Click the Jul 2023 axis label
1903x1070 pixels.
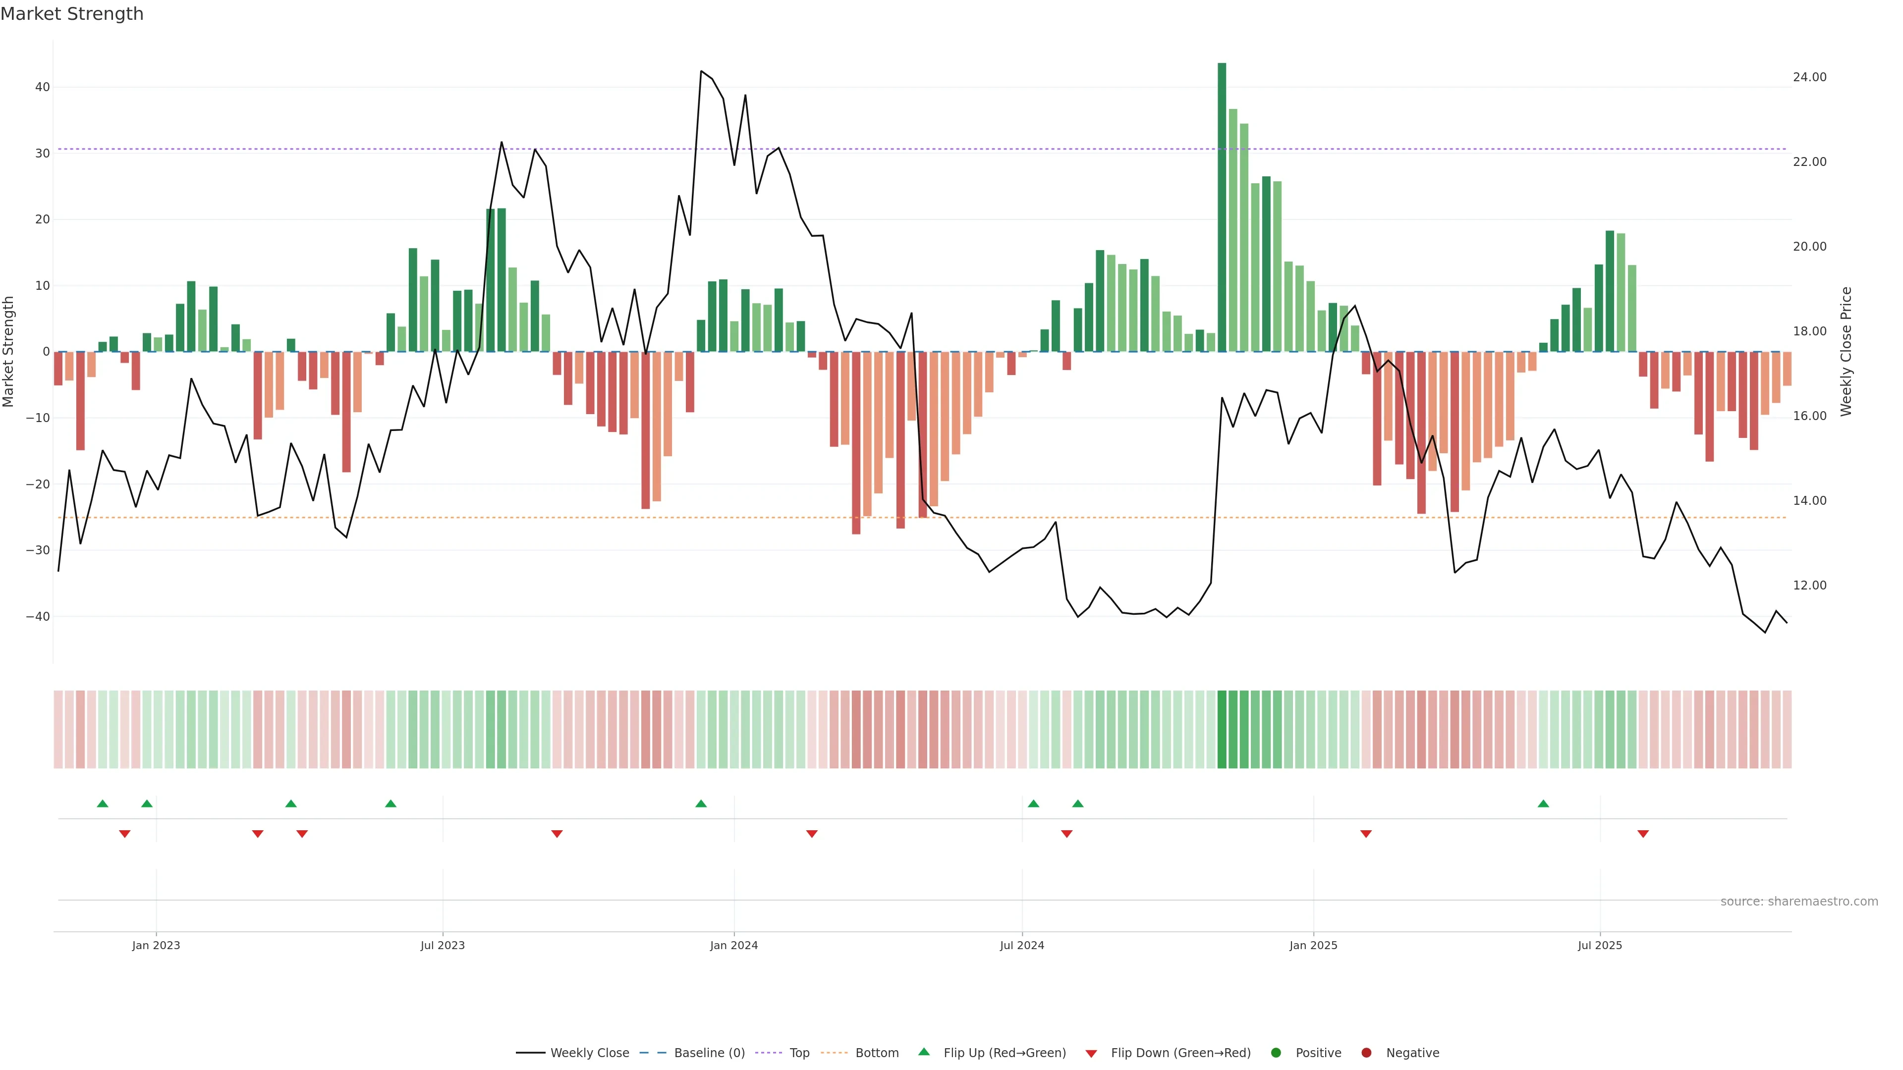pos(443,945)
